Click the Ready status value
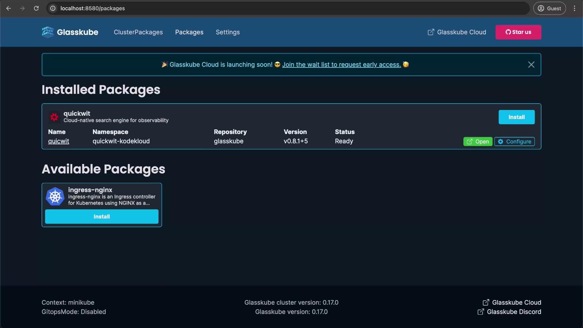Image resolution: width=583 pixels, height=328 pixels. 344,141
